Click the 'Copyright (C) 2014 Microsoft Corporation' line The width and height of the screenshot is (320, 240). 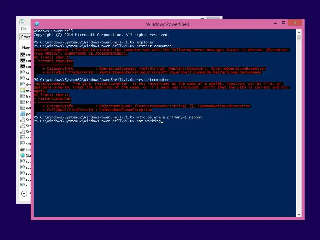101,35
